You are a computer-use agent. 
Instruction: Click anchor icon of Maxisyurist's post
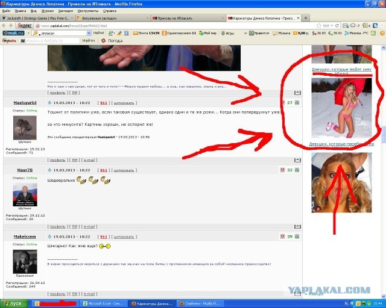[x=49, y=103]
